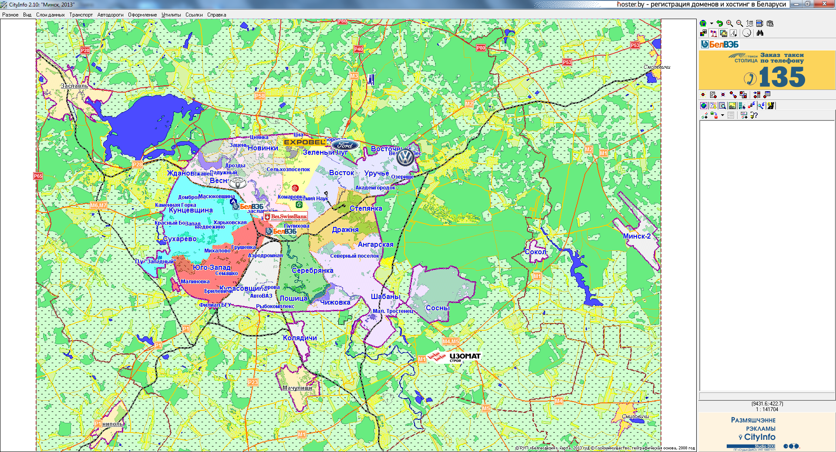
Task: Open the Разное menu
Action: point(10,15)
